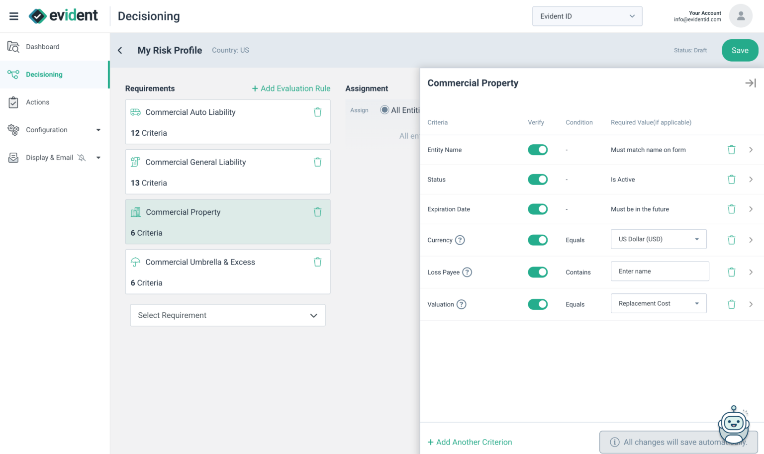Select the All Entities radio button
This screenshot has width=764, height=454.
click(x=384, y=110)
